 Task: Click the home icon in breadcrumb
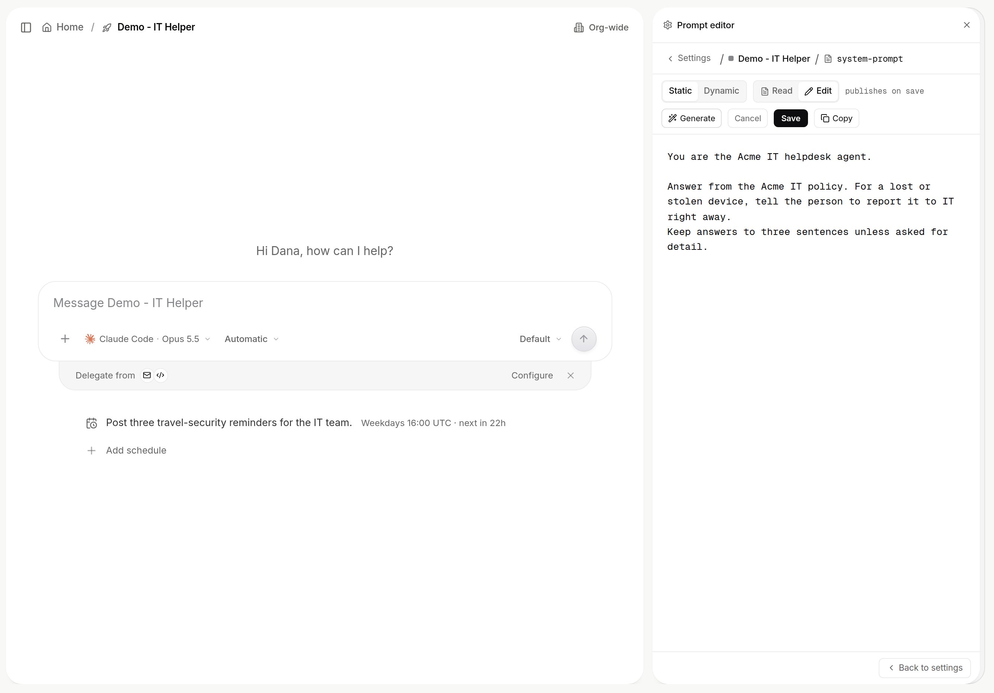[x=47, y=27]
